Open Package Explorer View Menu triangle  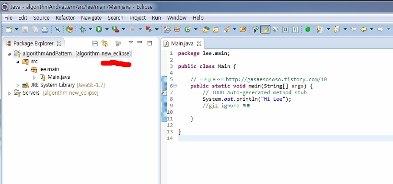(130, 42)
